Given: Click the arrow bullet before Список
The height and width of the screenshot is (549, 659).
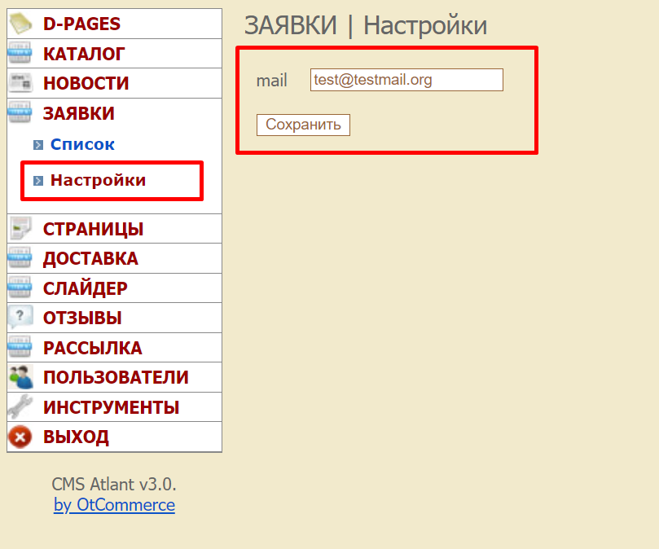Looking at the screenshot, I should click(38, 145).
